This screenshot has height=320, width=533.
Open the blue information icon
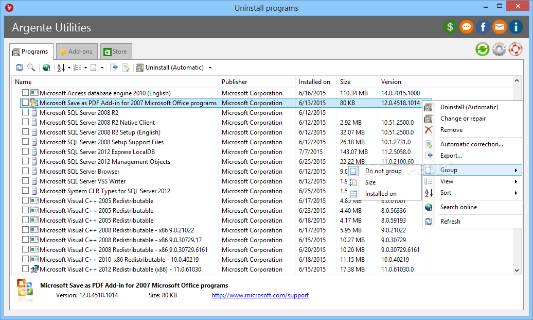(516, 27)
